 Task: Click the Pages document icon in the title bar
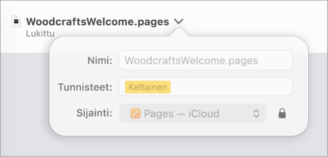coord(16,21)
